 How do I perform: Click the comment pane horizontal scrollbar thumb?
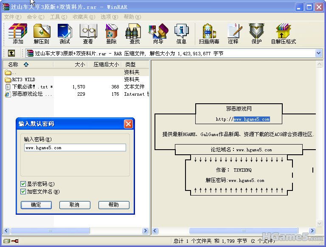coord(244,230)
